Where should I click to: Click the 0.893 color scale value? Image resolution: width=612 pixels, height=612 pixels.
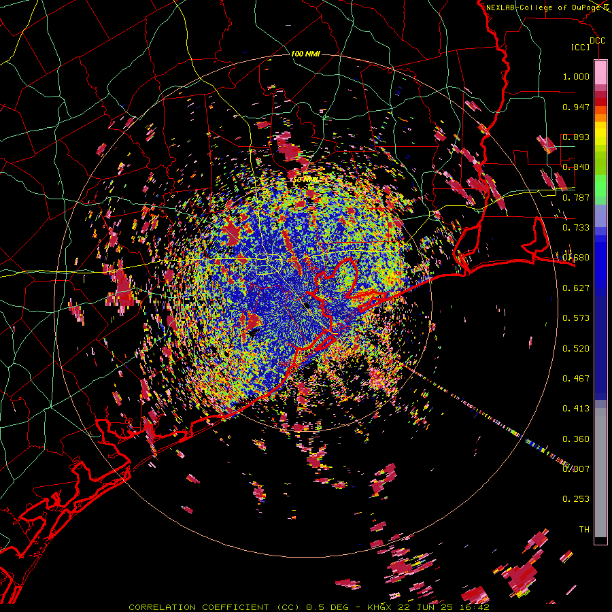click(576, 137)
